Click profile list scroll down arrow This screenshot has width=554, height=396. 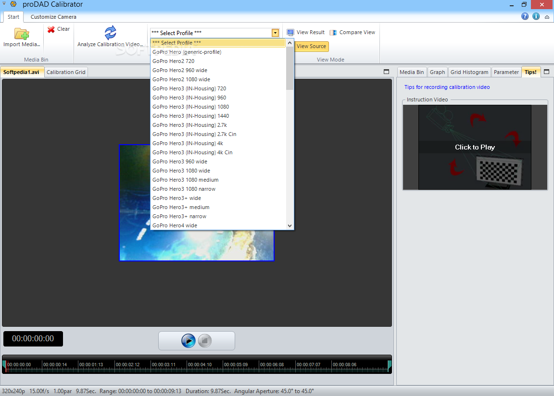point(290,226)
